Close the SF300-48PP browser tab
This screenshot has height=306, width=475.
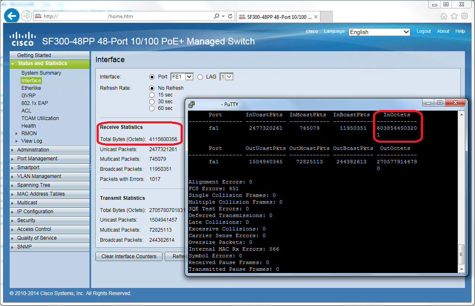[316, 17]
